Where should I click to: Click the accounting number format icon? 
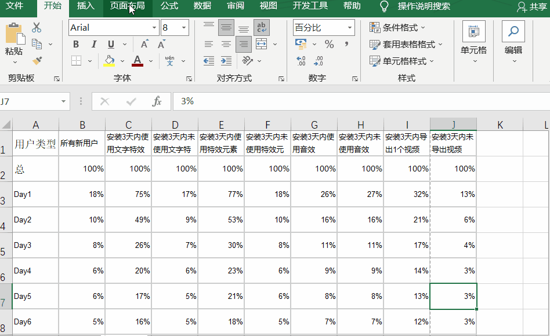click(x=301, y=44)
